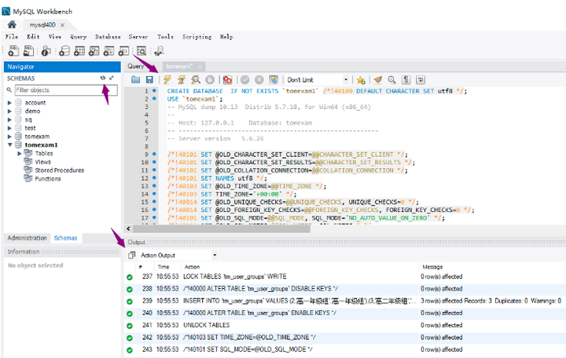Image resolution: width=566 pixels, height=358 pixels.
Task: Click the copy output icon beside Action Output
Action: [x=131, y=255]
